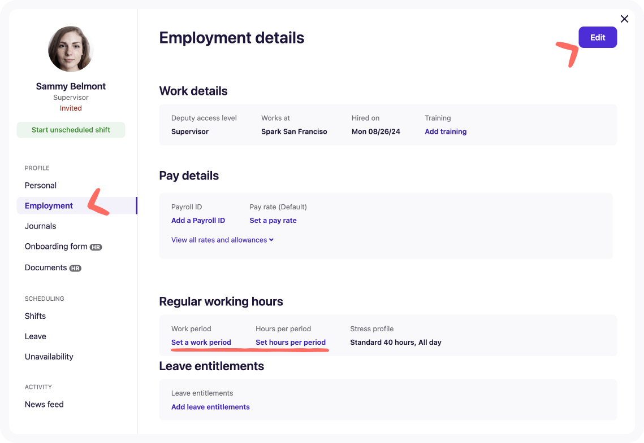This screenshot has width=644, height=443.
Task: Go to Journals
Action: (x=40, y=226)
